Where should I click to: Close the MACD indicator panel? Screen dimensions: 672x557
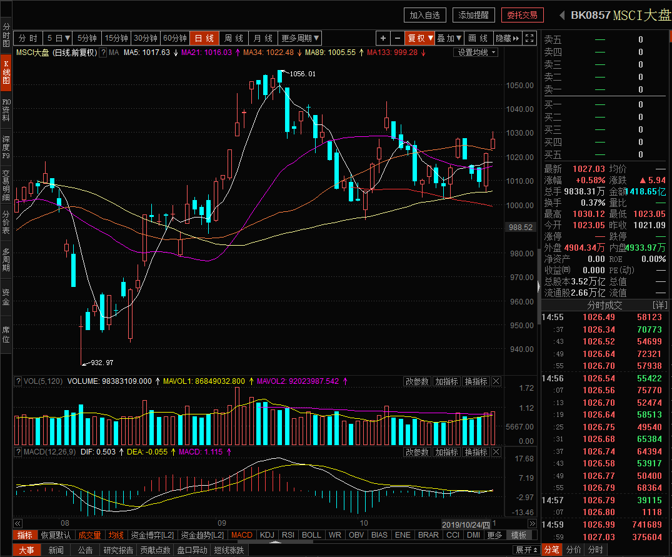pyautogui.click(x=496, y=452)
